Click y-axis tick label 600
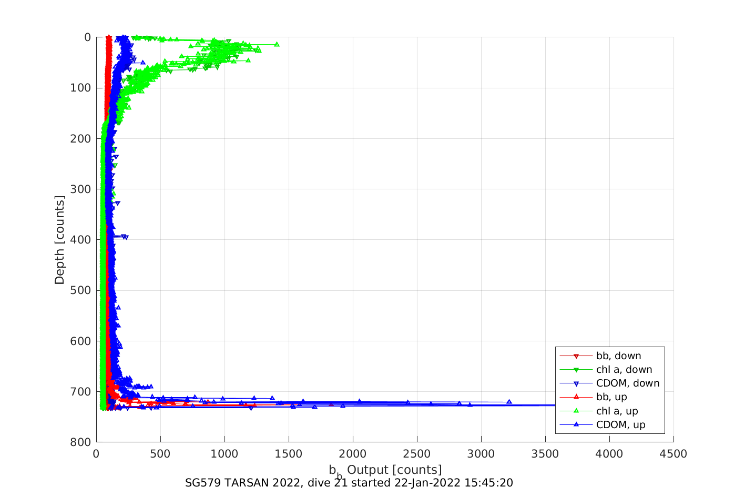This screenshot has width=745, height=497. pyautogui.click(x=81, y=341)
